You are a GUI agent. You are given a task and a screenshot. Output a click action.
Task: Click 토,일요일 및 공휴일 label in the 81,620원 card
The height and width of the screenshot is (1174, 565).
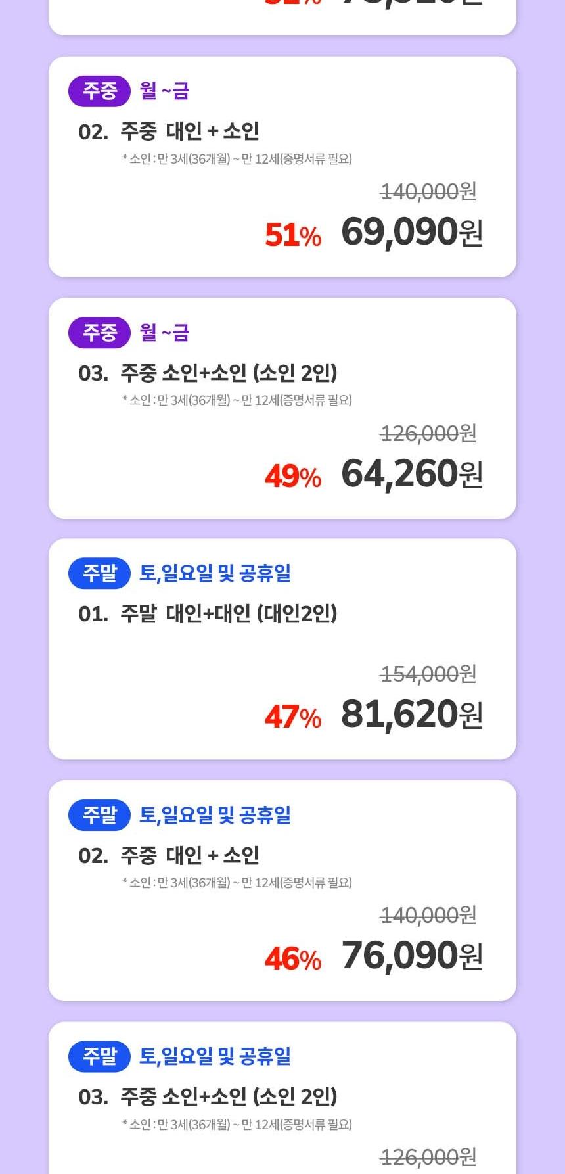coord(215,573)
